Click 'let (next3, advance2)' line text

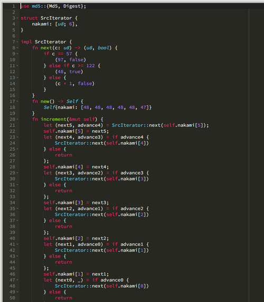coord(96,173)
